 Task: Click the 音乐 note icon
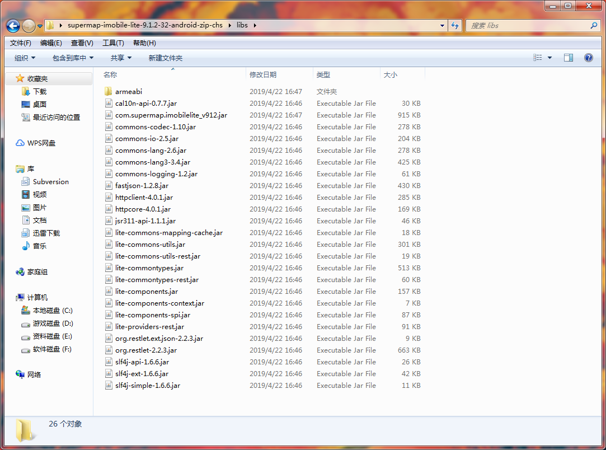click(x=26, y=246)
